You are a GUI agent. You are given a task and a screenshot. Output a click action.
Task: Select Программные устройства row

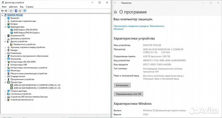[x=22, y=79]
